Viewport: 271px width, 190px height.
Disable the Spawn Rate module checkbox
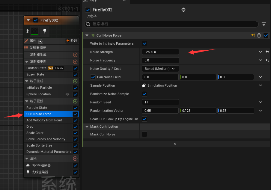[x=75, y=75]
